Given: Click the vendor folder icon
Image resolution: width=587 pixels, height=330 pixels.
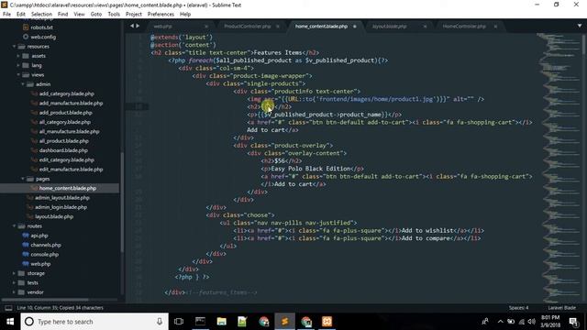Looking at the screenshot, I should point(21,292).
